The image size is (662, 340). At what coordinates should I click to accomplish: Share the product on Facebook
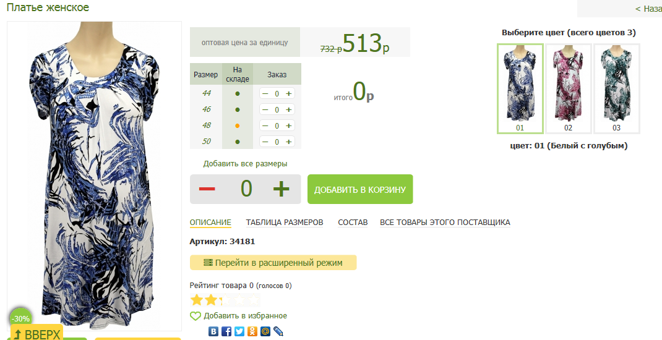[x=226, y=331]
